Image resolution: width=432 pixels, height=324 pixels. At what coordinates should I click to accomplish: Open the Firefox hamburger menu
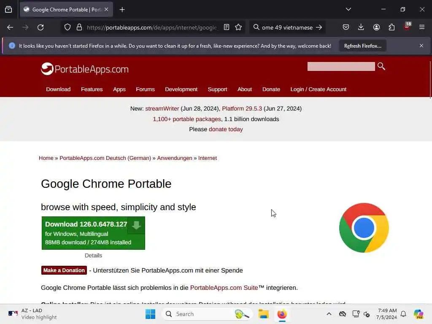click(422, 27)
